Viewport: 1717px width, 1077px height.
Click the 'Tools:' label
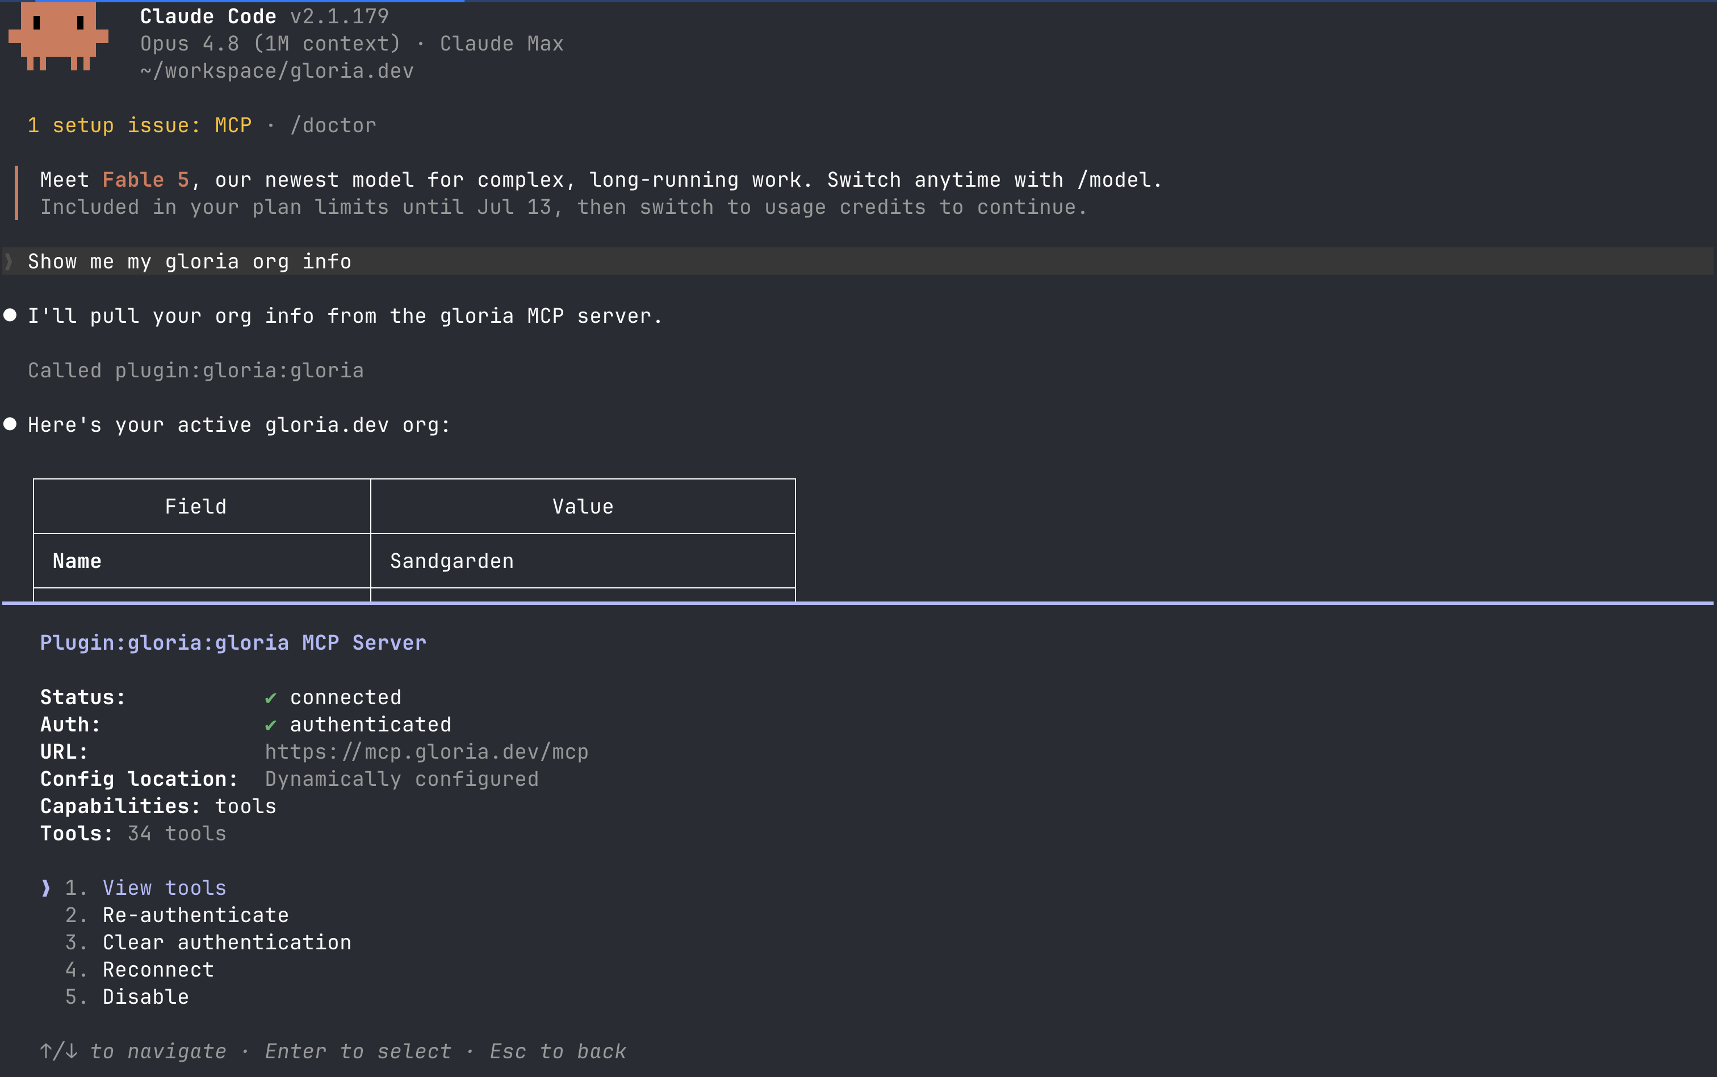(x=76, y=834)
